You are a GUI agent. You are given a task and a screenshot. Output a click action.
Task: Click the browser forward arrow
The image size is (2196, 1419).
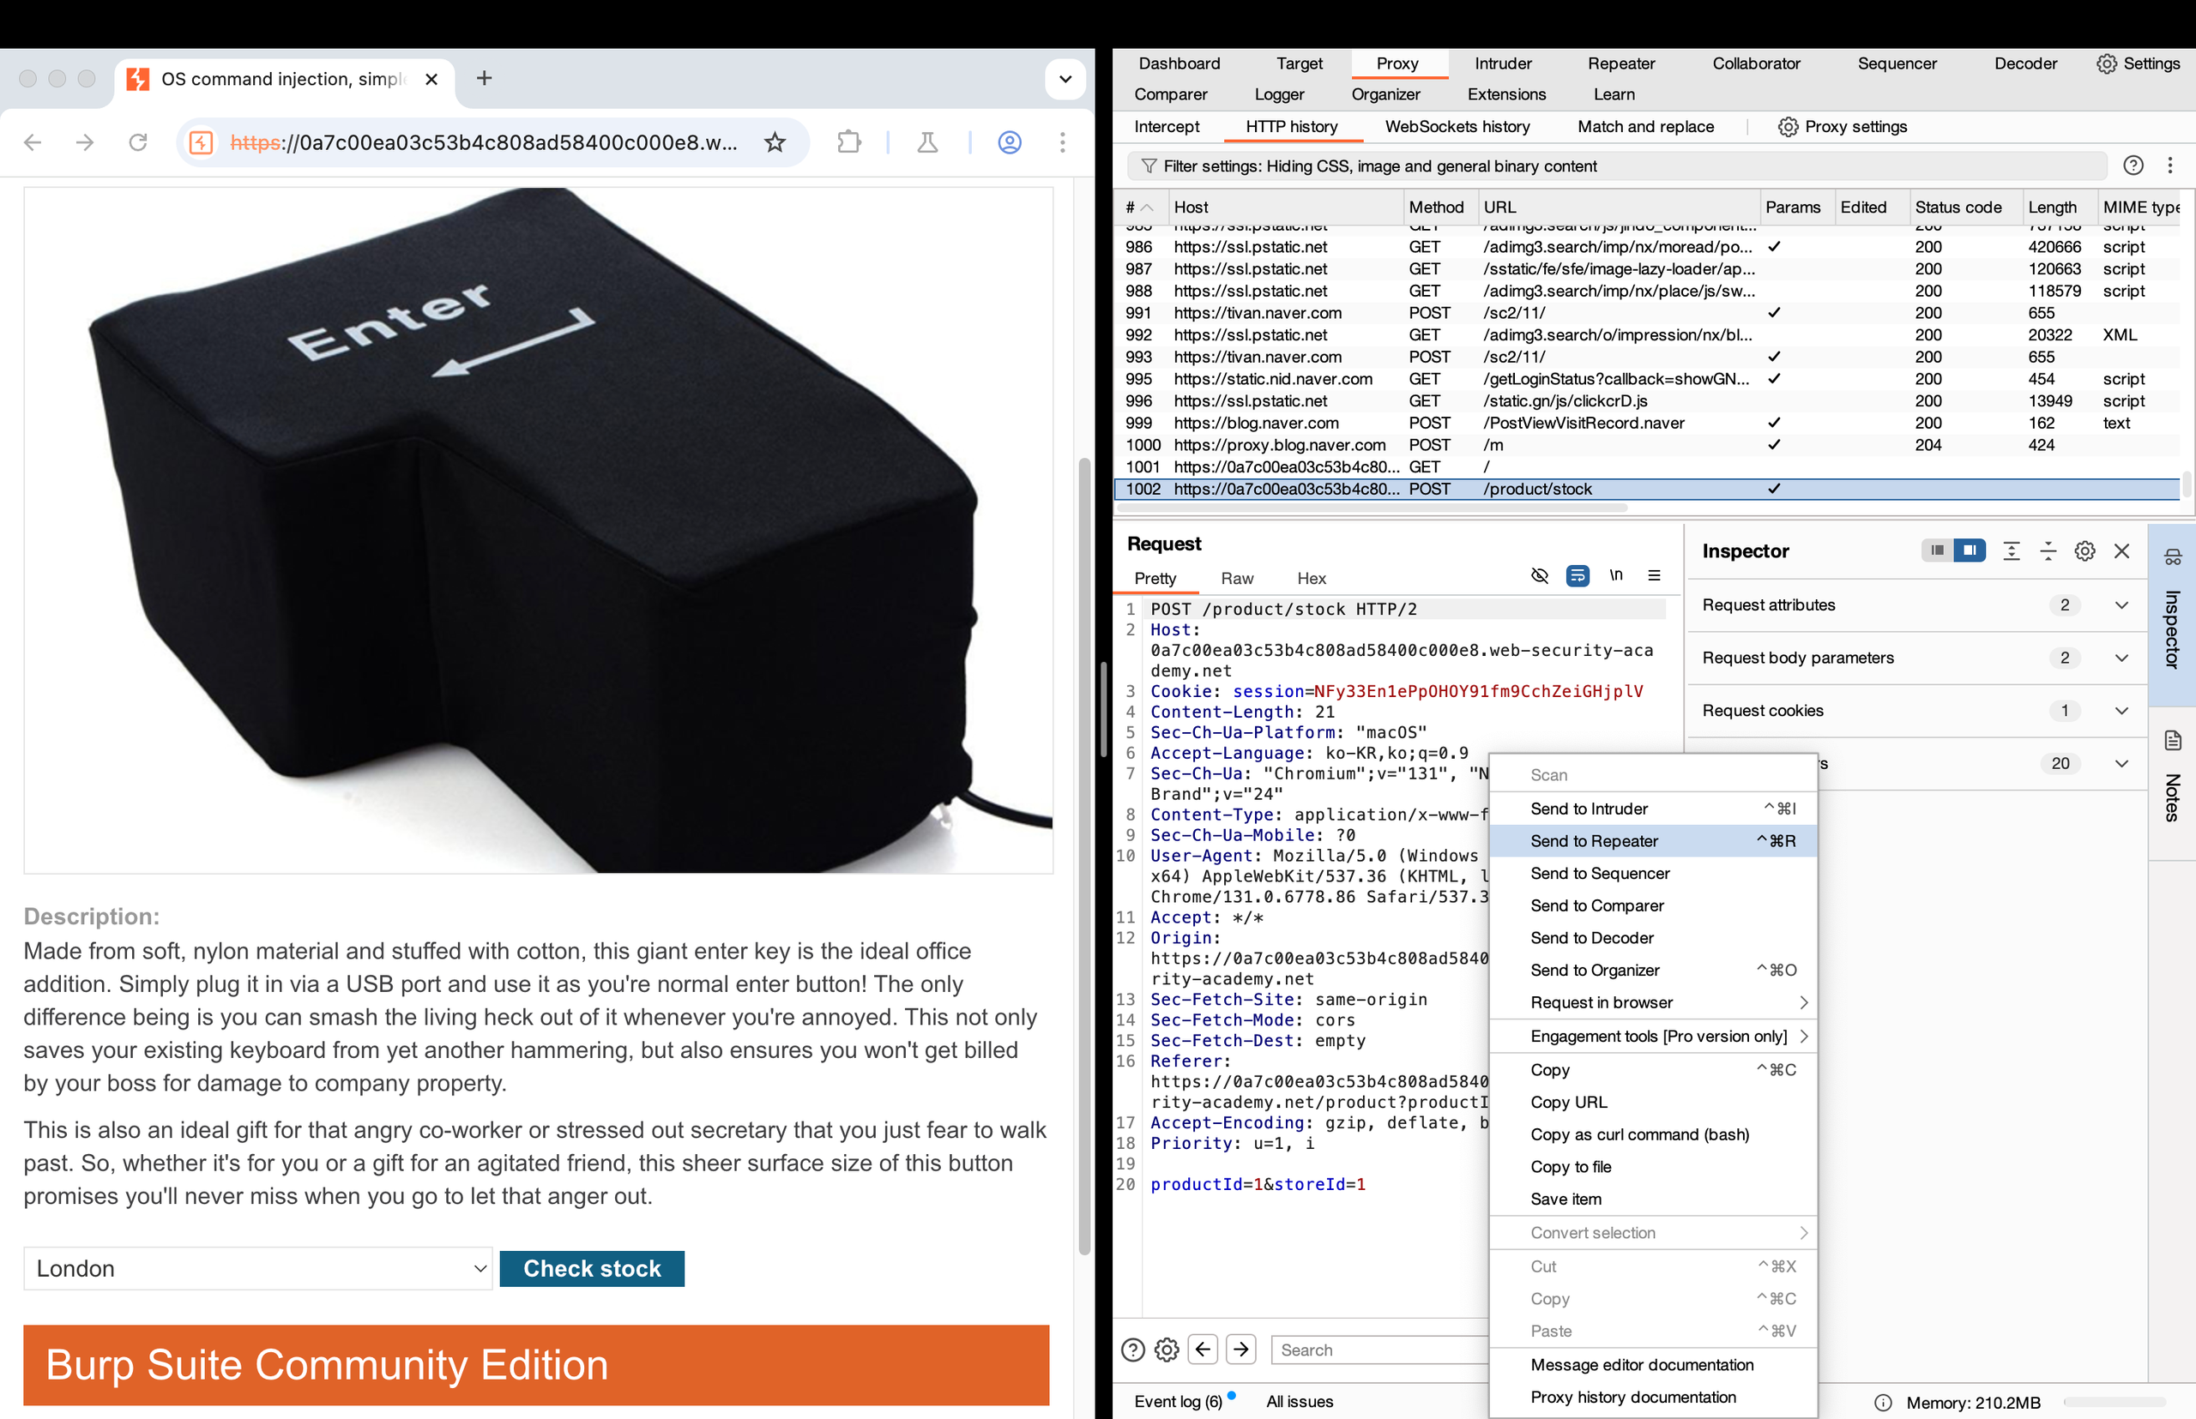tap(85, 142)
